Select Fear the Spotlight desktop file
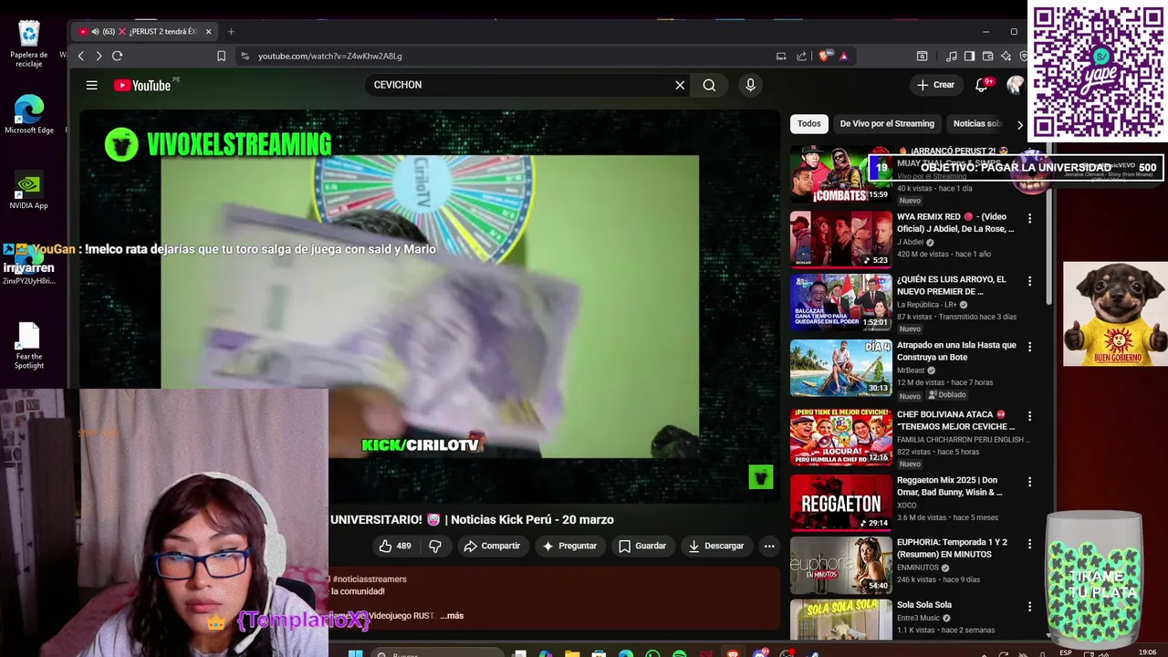Image resolution: width=1168 pixels, height=657 pixels. click(29, 347)
